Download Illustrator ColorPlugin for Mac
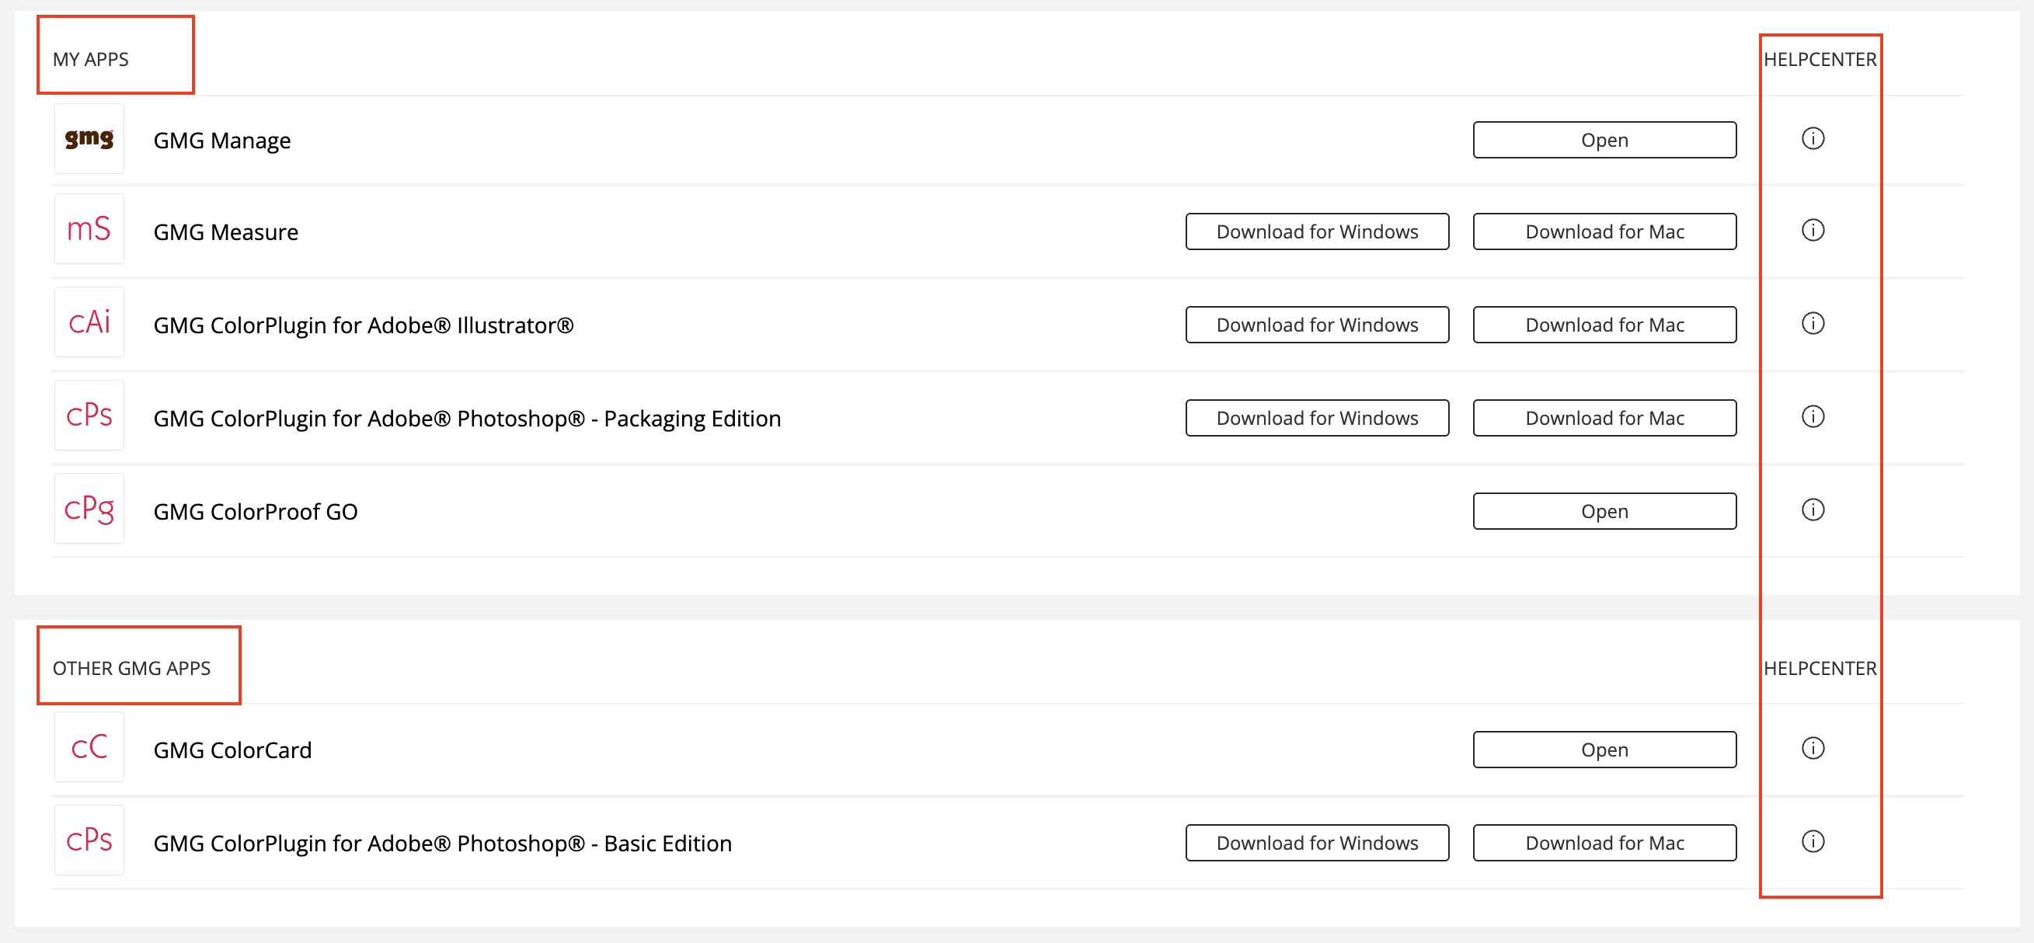This screenshot has height=943, width=2034. tap(1604, 325)
